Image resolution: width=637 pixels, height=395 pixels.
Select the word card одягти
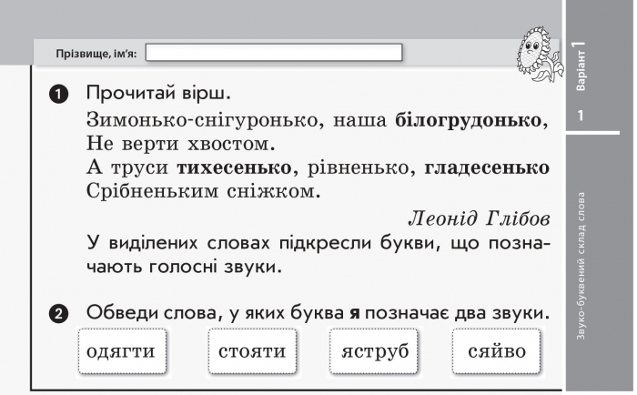122,351
